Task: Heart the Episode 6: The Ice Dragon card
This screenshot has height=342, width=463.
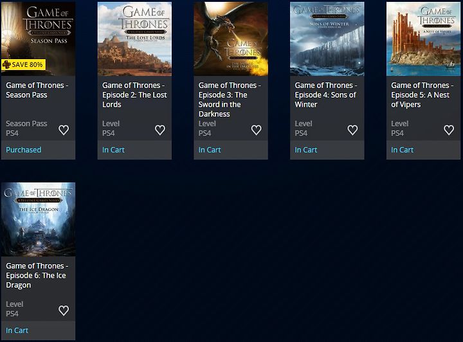Action: tap(64, 310)
